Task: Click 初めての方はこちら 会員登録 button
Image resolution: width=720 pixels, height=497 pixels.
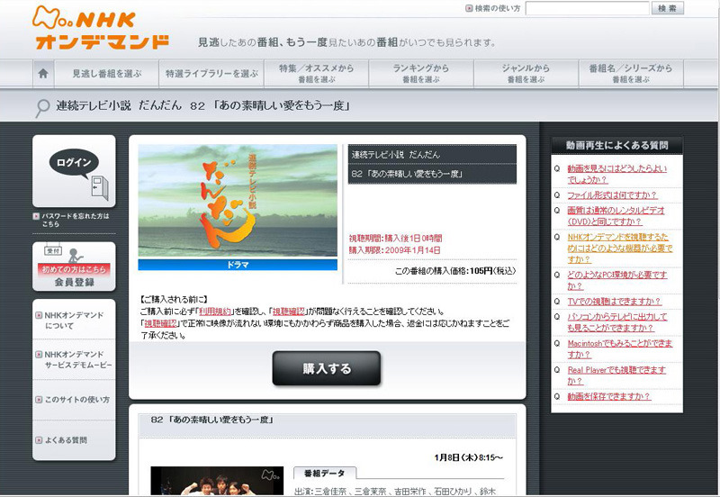Action: tap(74, 267)
